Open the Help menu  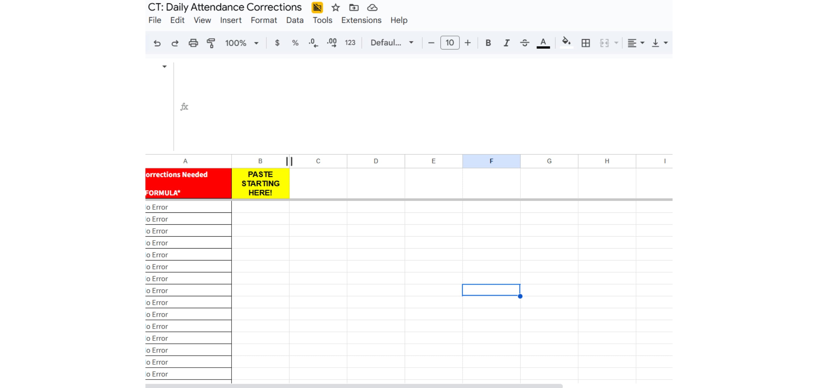coord(399,20)
